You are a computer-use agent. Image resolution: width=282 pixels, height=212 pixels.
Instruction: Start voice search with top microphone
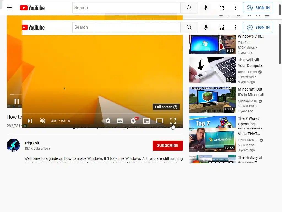[206, 8]
